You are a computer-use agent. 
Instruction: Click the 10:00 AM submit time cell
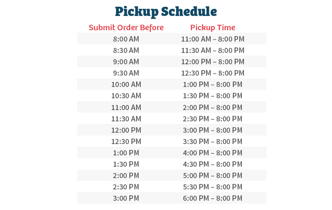[126, 84]
